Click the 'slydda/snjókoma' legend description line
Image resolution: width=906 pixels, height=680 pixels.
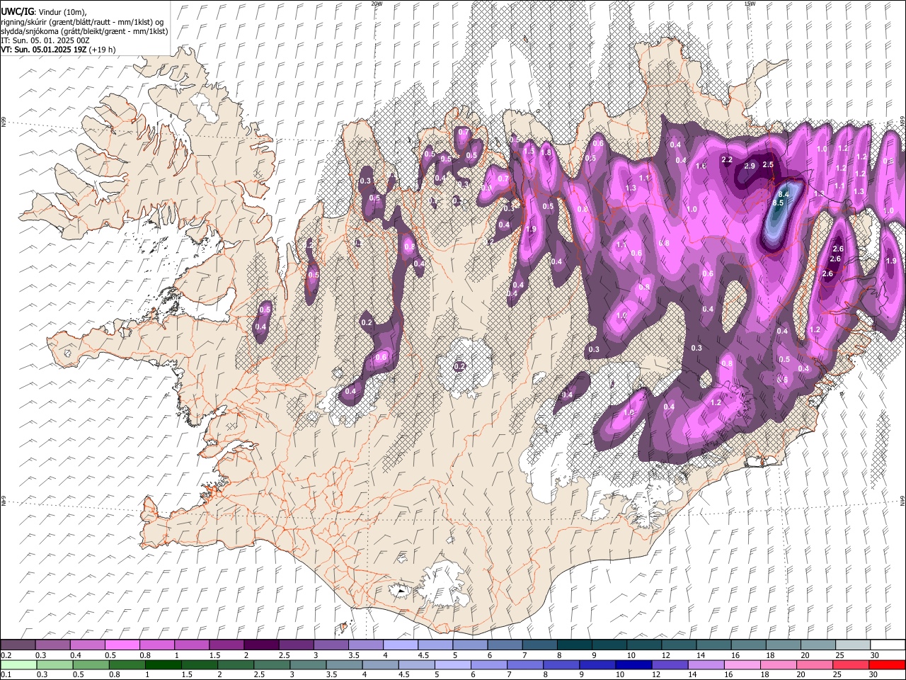[x=84, y=31]
